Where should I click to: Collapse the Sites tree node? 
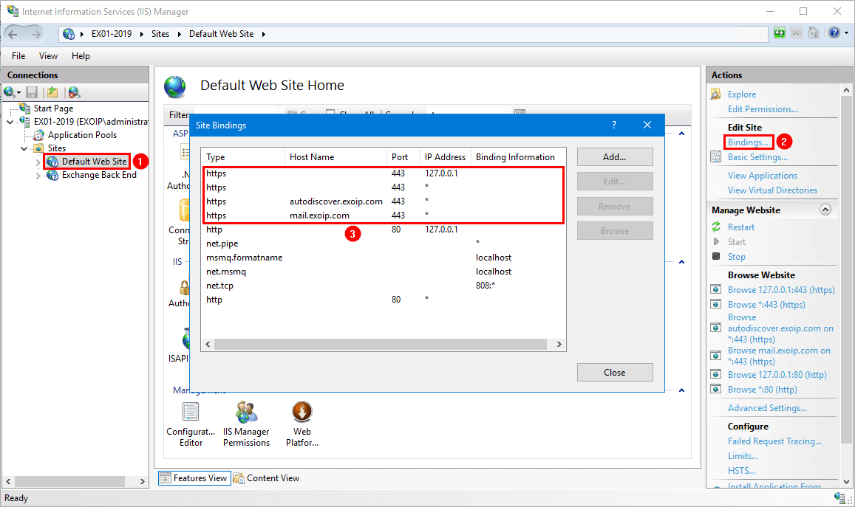pos(24,148)
